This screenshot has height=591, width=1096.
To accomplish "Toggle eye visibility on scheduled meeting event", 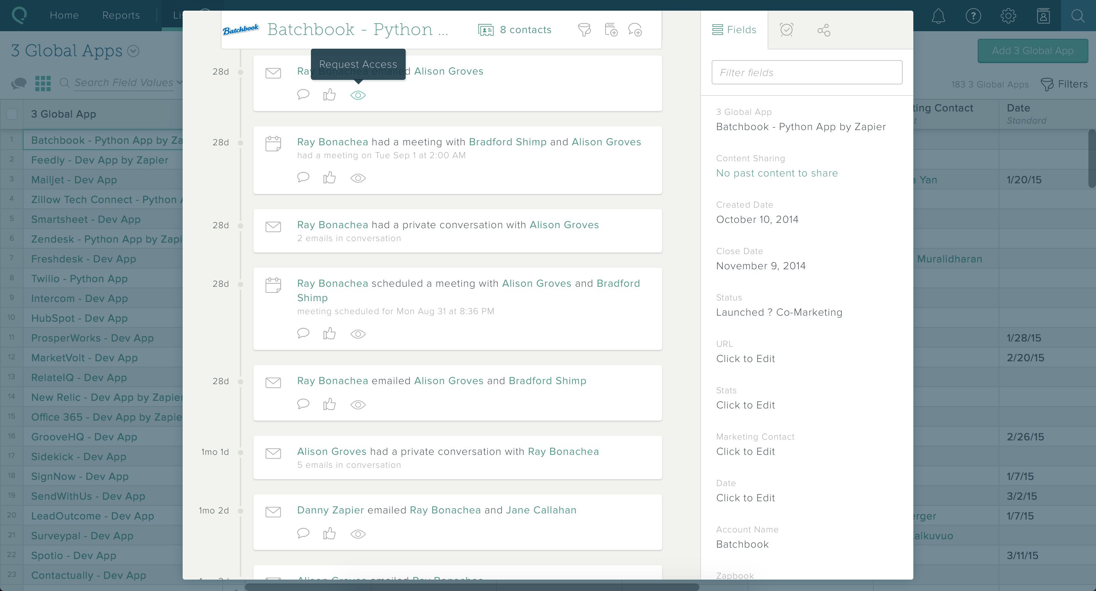I will tap(358, 334).
